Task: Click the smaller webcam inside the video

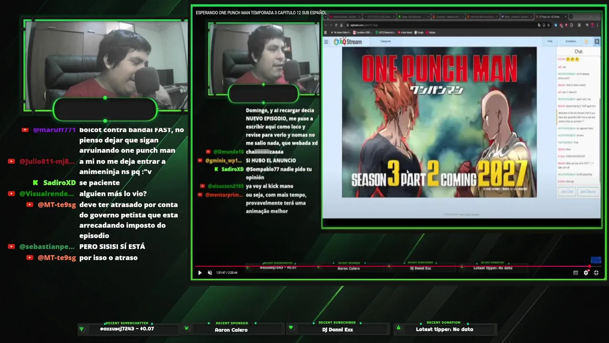Action: click(x=264, y=59)
